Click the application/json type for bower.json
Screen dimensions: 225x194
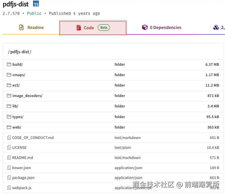(x=128, y=168)
